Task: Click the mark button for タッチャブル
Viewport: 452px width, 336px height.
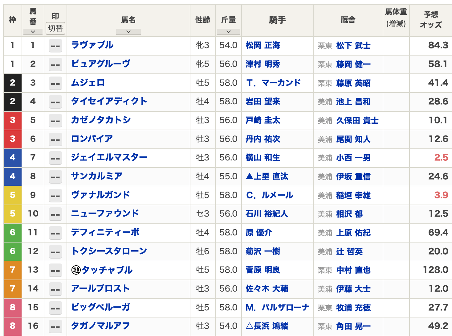Action: click(x=55, y=270)
